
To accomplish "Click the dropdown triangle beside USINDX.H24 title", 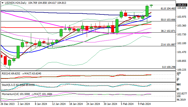I will 2,2.
